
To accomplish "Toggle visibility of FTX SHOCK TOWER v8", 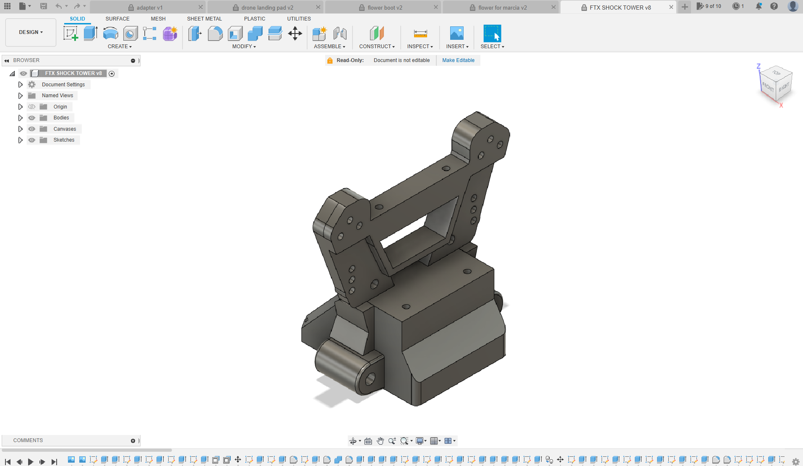I will pos(23,73).
